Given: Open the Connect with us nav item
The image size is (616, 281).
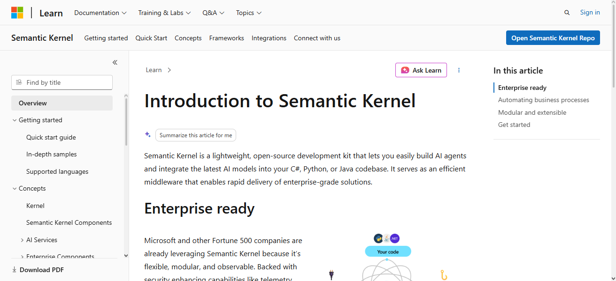Looking at the screenshot, I should (317, 38).
